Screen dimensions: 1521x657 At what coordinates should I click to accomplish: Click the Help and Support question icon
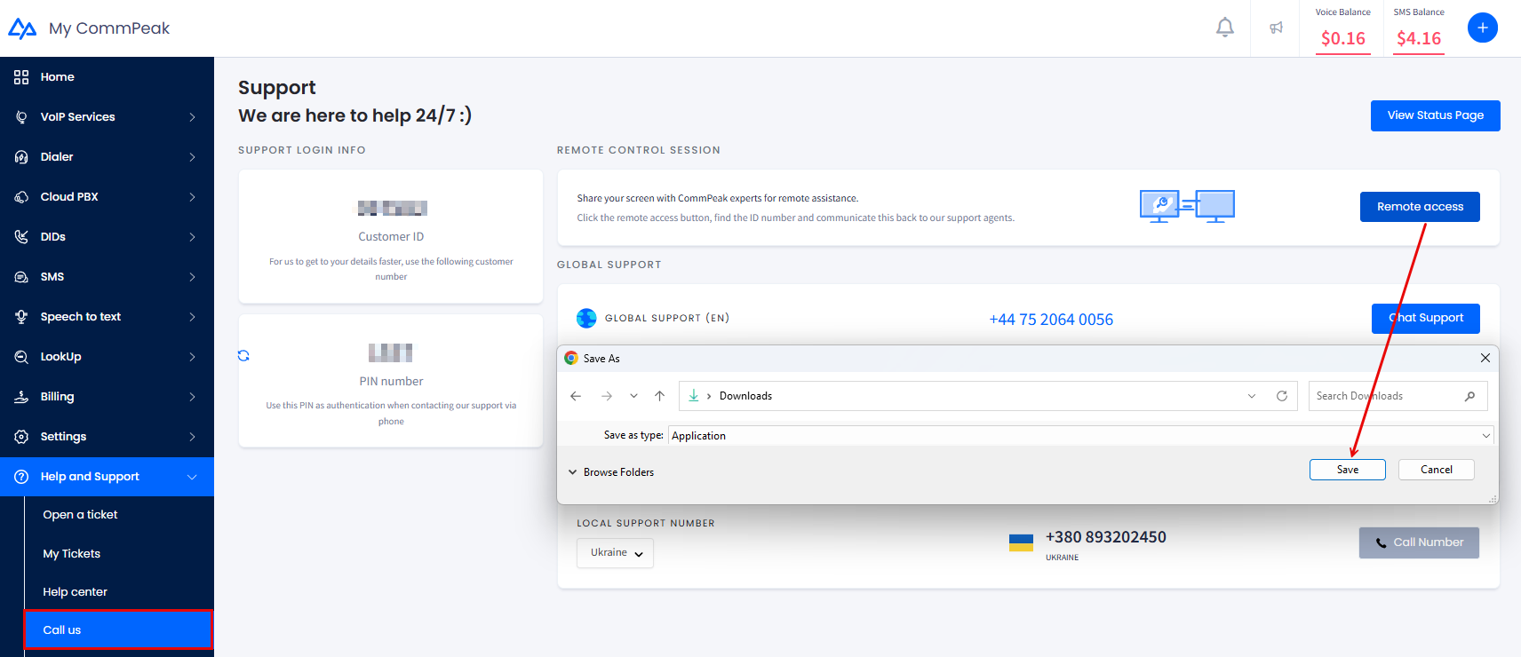(21, 477)
